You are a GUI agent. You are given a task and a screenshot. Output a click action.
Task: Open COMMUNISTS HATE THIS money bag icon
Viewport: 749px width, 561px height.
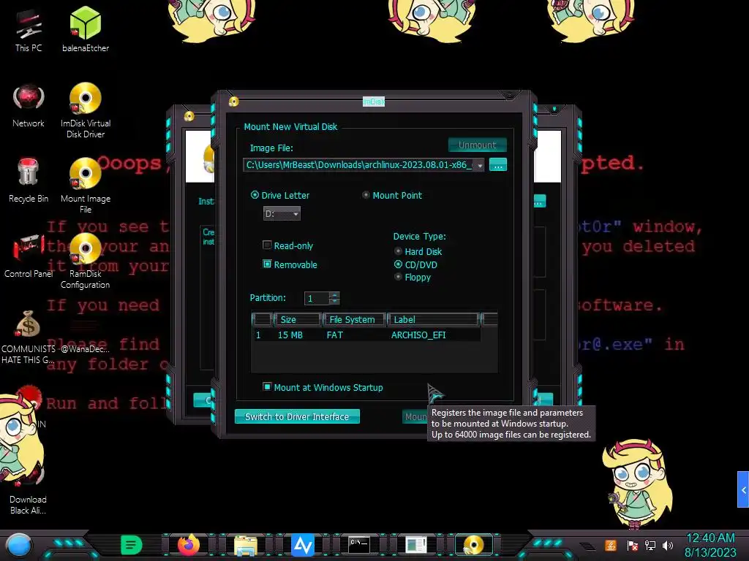coord(29,337)
